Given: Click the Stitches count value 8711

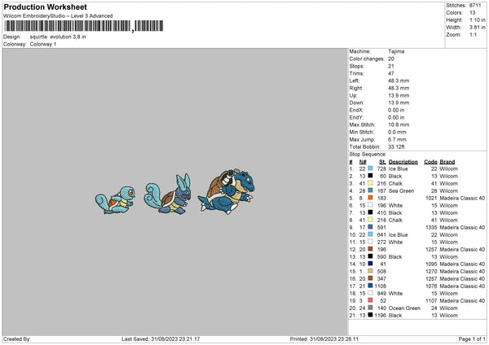Looking at the screenshot, I should tap(475, 6).
